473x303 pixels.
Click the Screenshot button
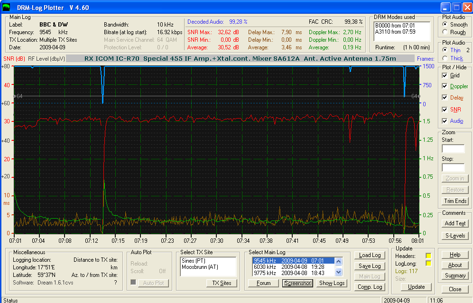297,283
